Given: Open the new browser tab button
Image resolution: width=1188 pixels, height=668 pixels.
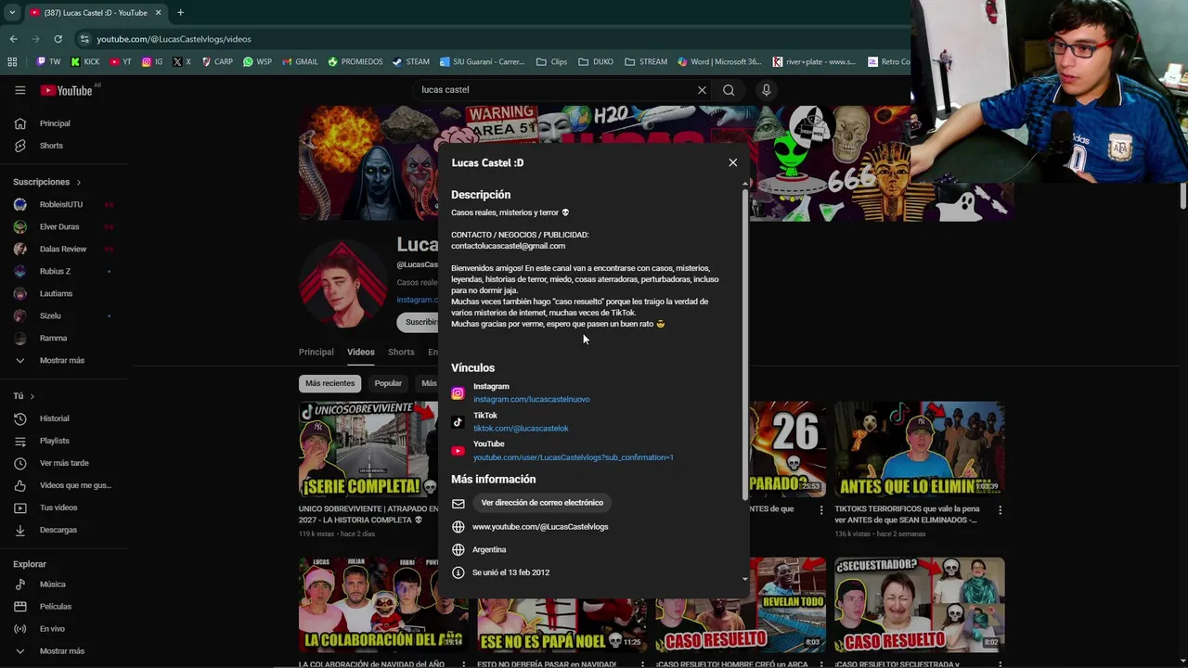Looking at the screenshot, I should pyautogui.click(x=180, y=13).
